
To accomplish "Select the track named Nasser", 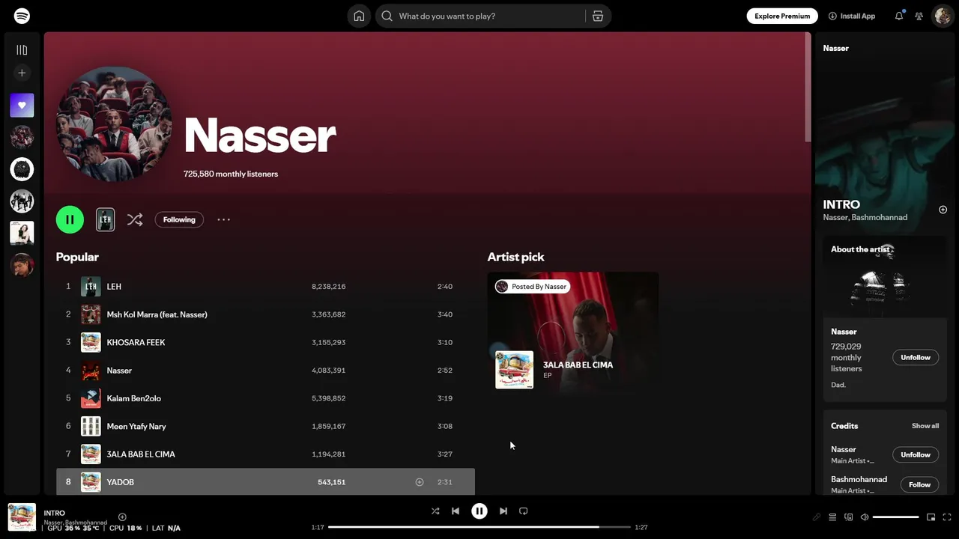I will [265, 370].
